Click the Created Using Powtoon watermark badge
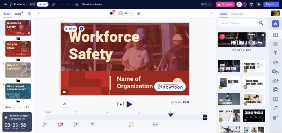Screen dimensions: 282x133 point(170,87)
